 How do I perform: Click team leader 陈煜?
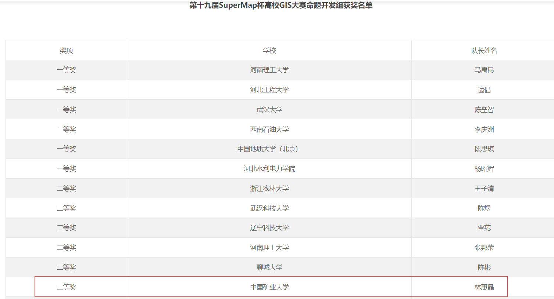(484, 208)
